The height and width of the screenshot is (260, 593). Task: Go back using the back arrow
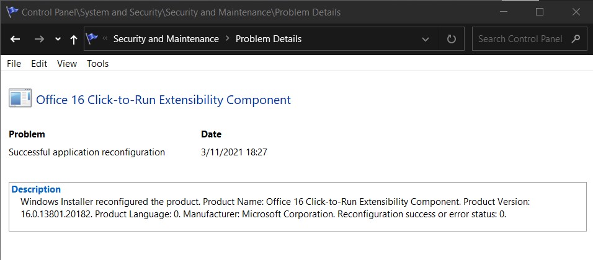(15, 39)
